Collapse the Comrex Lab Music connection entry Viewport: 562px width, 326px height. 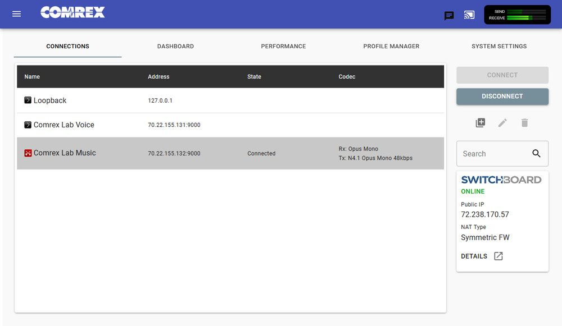pyautogui.click(x=28, y=153)
